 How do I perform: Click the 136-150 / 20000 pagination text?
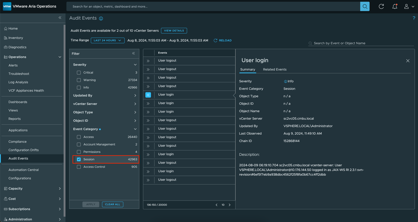[x=157, y=205]
